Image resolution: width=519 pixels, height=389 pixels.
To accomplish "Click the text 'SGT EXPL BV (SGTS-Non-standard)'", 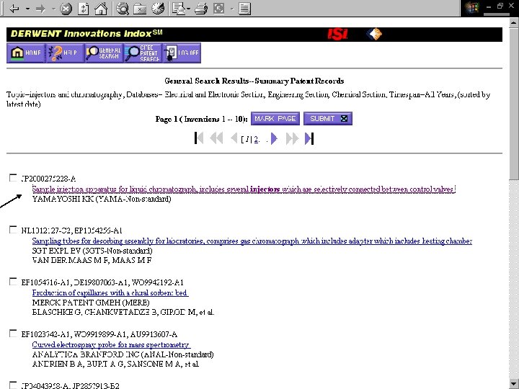I will click(92, 251).
